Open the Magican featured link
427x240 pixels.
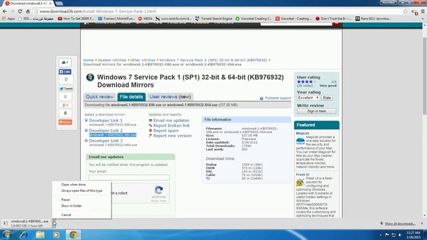(x=302, y=133)
